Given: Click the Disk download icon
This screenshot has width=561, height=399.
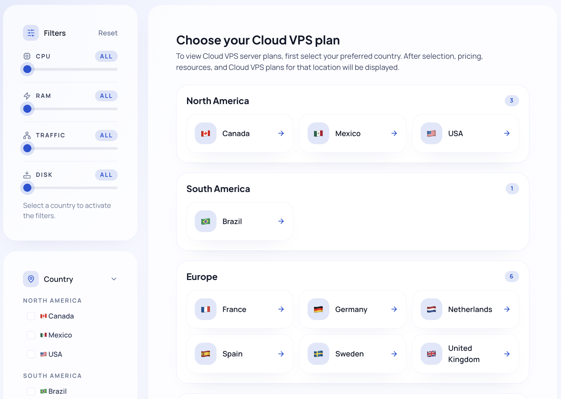Looking at the screenshot, I should point(27,175).
